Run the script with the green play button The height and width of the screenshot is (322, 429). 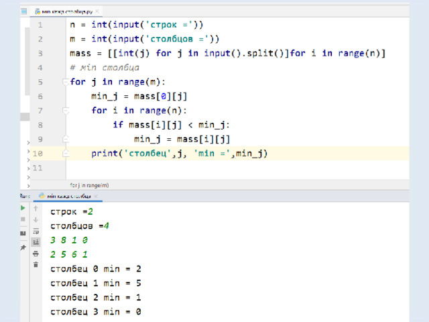(23, 208)
